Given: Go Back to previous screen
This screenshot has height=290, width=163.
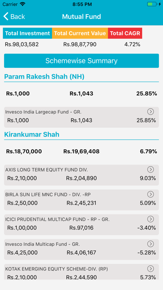Looking at the screenshot, I should tap(14, 17).
